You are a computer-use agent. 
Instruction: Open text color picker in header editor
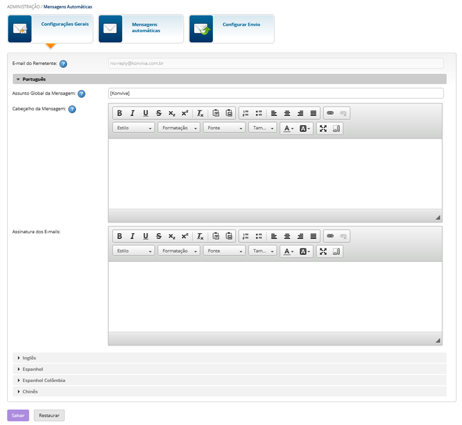coord(288,128)
